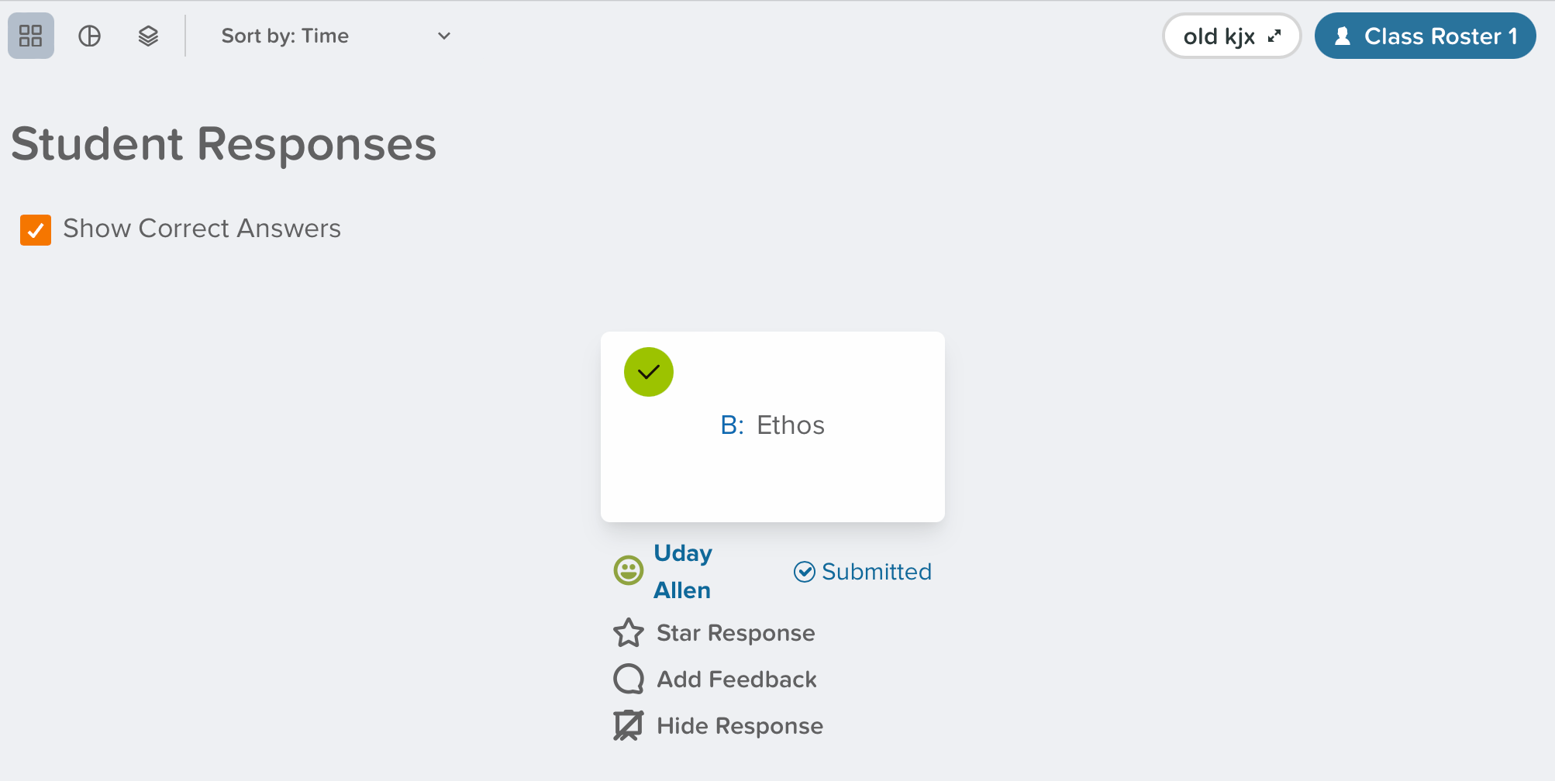Screen dimensions: 1555x781
Task: Switch to grid view icon
Action: pos(31,36)
